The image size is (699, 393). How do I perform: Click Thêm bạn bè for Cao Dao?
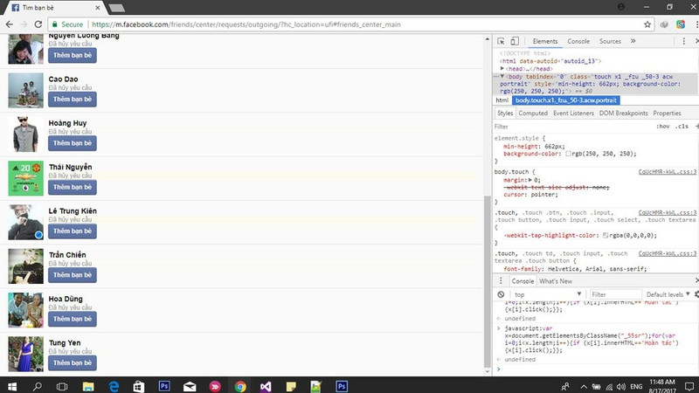(x=72, y=99)
